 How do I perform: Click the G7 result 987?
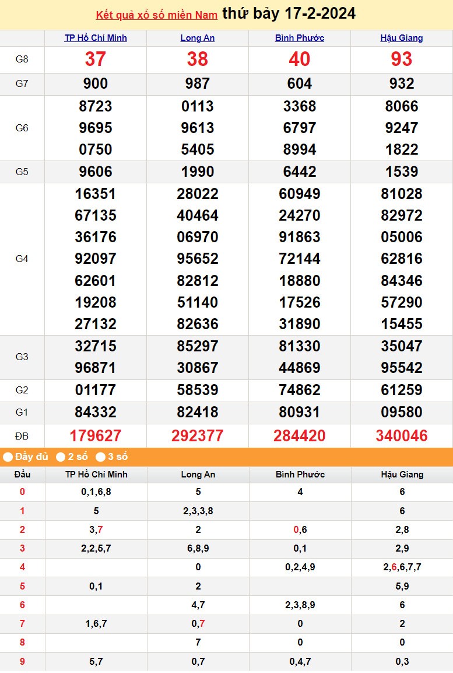198,84
